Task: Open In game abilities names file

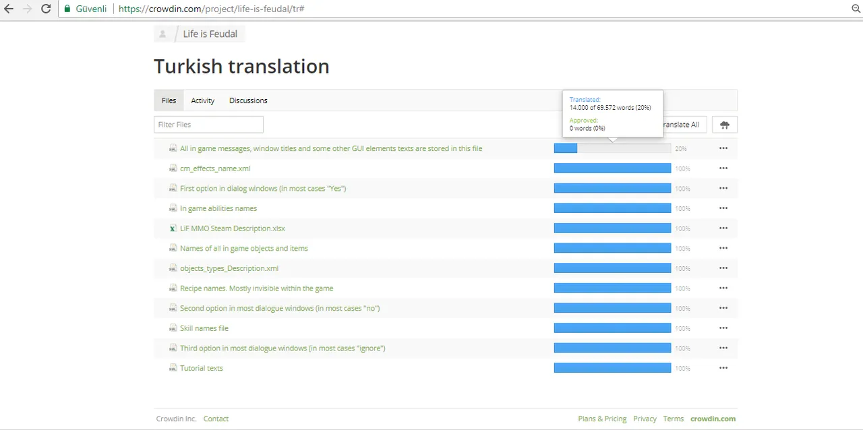Action: (218, 208)
